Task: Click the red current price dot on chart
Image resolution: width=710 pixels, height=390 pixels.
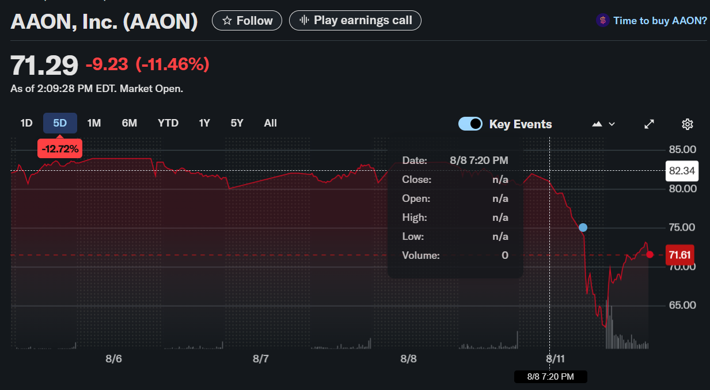Action: click(x=650, y=254)
